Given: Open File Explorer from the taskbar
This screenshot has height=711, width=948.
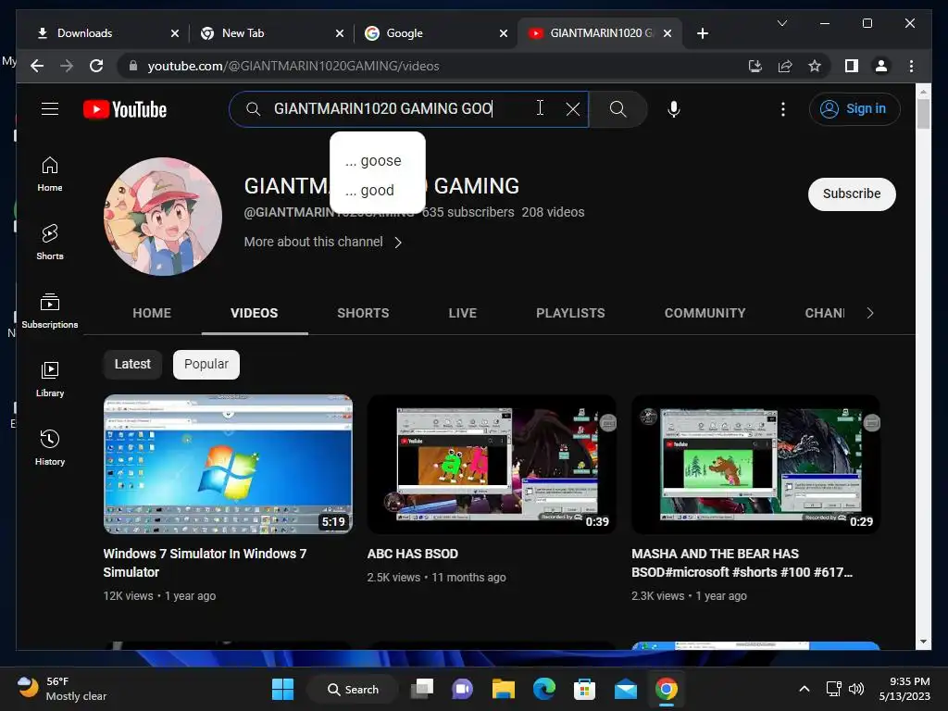Looking at the screenshot, I should [503, 689].
